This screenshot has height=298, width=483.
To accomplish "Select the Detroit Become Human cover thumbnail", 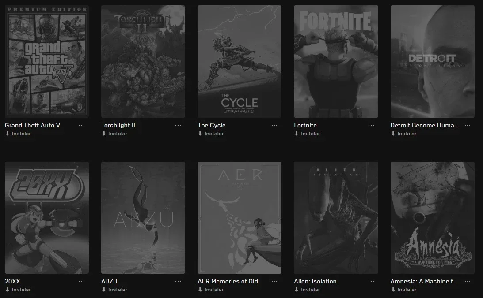I will (x=433, y=61).
